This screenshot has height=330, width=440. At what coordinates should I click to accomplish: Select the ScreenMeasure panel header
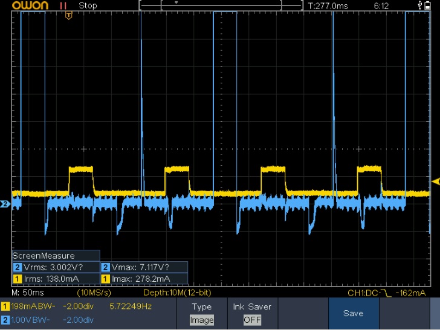[56, 256]
